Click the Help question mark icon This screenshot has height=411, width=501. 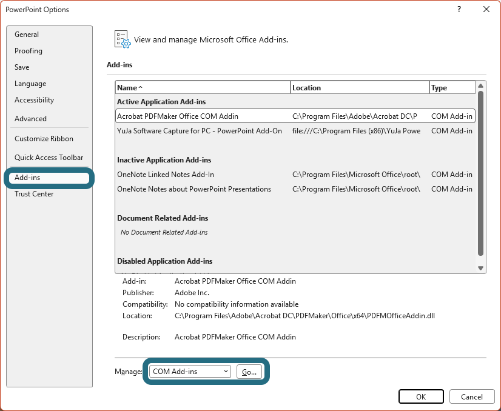pyautogui.click(x=459, y=9)
